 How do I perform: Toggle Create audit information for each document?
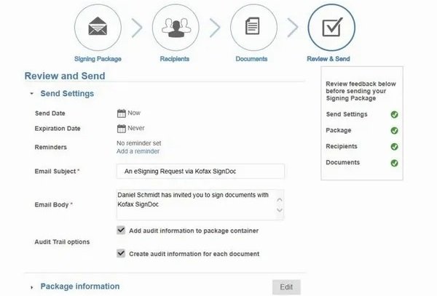tap(122, 254)
